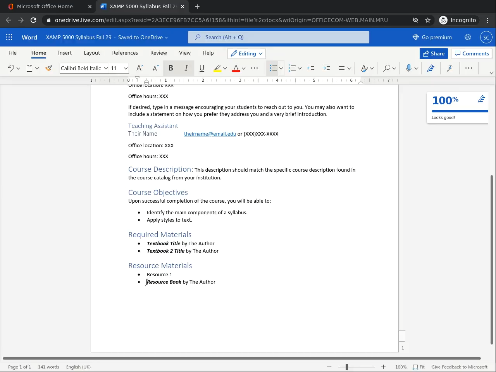The width and height of the screenshot is (496, 372).
Task: Open the Editor pen icon in ribbon
Action: coord(431,68)
